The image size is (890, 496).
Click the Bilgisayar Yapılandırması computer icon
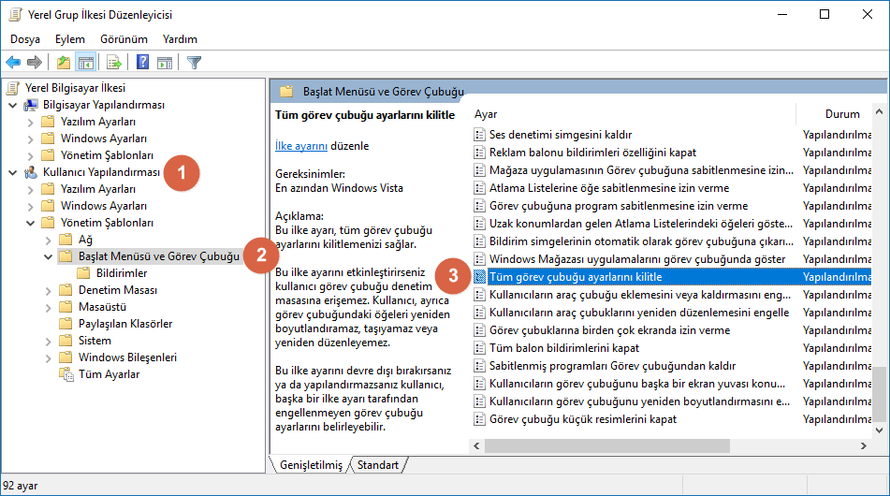point(31,105)
